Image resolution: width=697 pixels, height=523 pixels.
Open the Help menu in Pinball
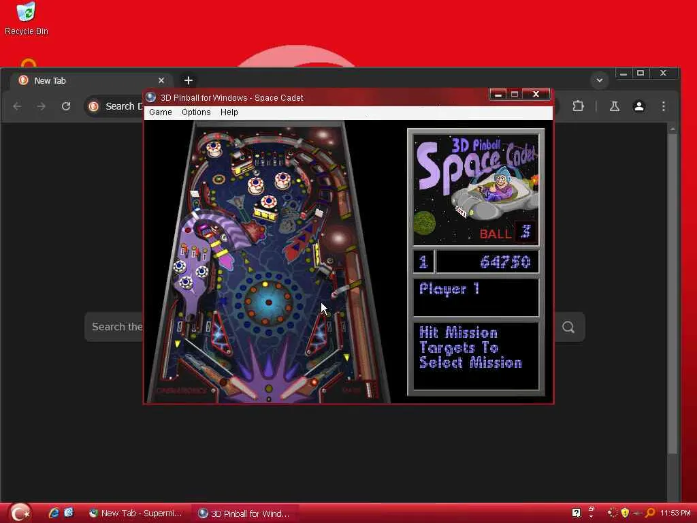229,112
